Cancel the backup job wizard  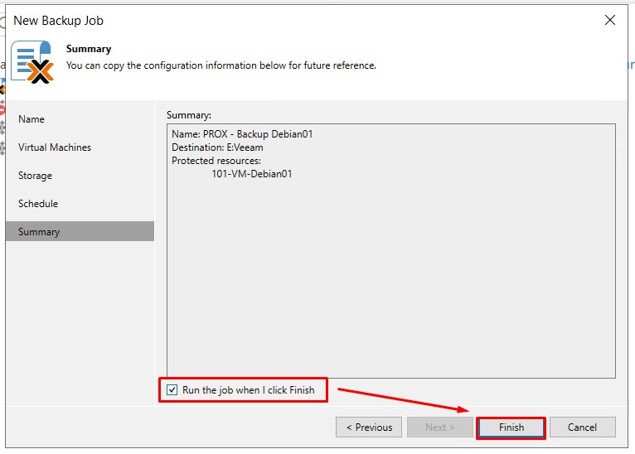pyautogui.click(x=582, y=427)
